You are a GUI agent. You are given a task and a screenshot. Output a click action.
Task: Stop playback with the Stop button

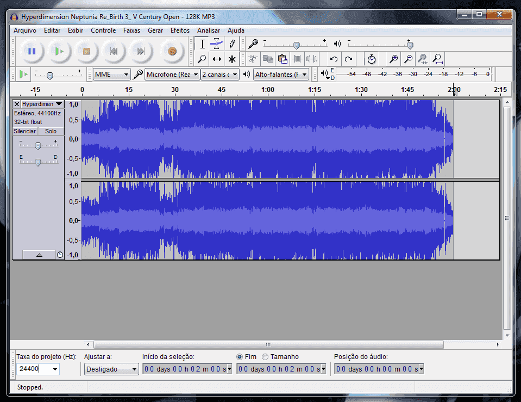click(86, 51)
